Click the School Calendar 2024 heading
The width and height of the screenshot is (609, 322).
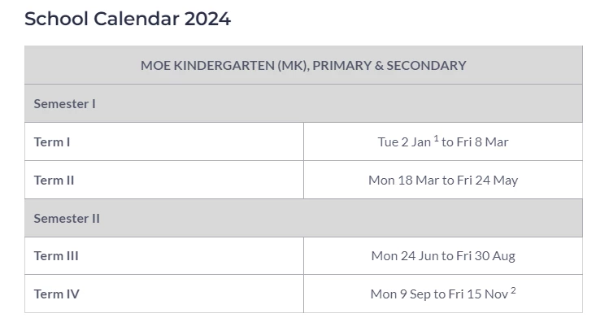(x=128, y=19)
